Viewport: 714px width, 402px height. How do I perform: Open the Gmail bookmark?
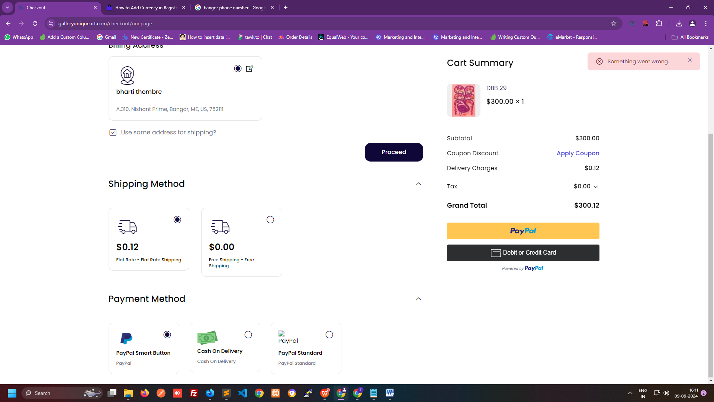pyautogui.click(x=106, y=37)
